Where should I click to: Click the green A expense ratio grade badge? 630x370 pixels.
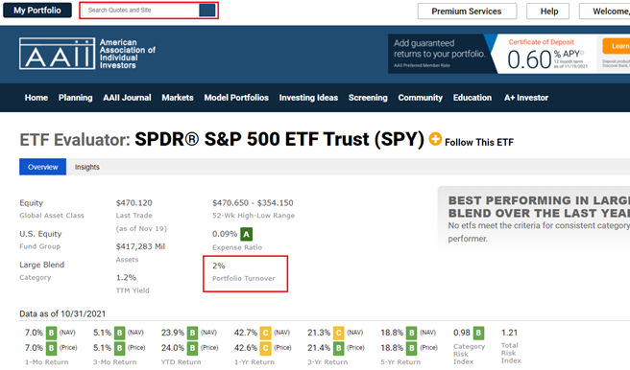pos(246,234)
